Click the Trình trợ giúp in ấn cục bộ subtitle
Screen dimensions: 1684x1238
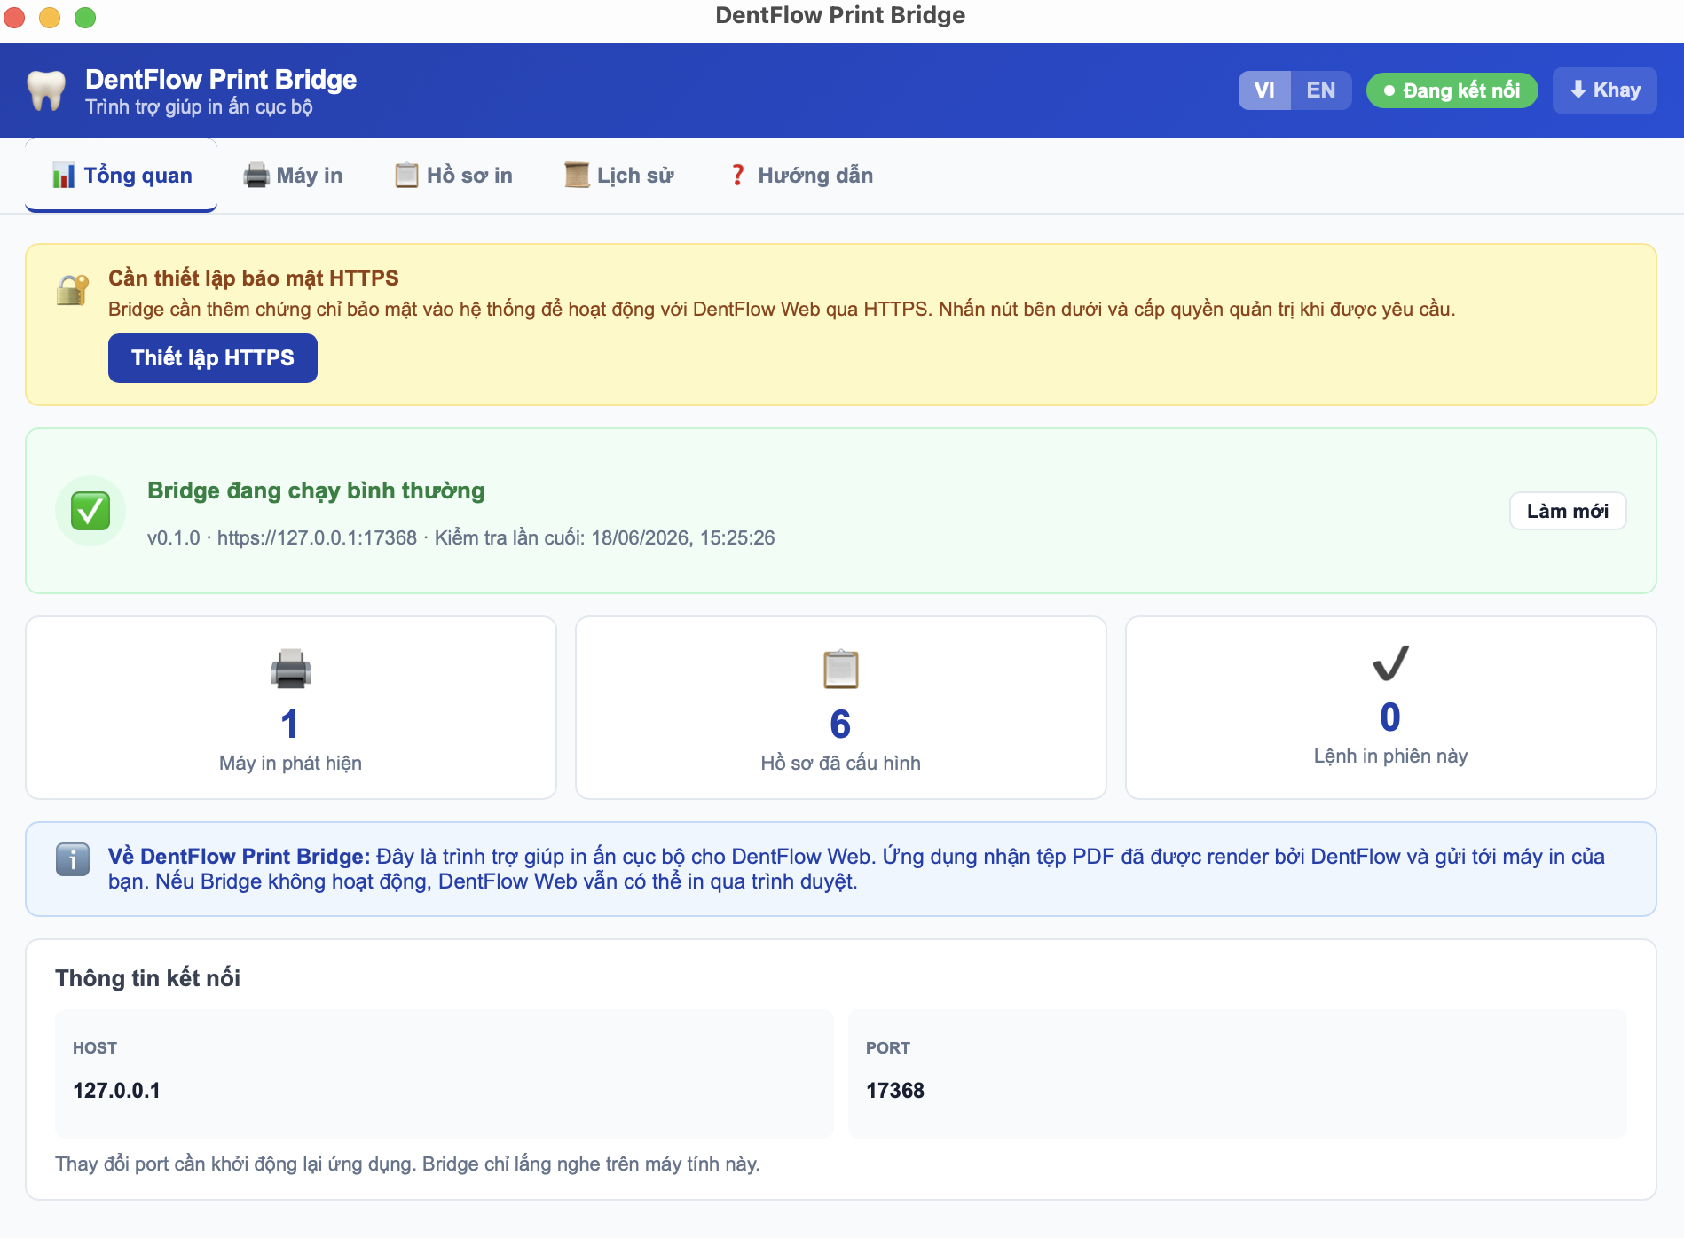(x=199, y=107)
